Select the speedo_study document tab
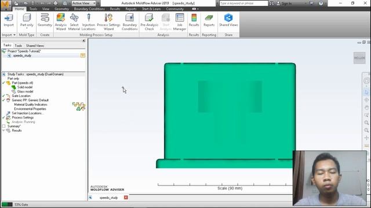This screenshot has height=208, width=371. click(108, 198)
